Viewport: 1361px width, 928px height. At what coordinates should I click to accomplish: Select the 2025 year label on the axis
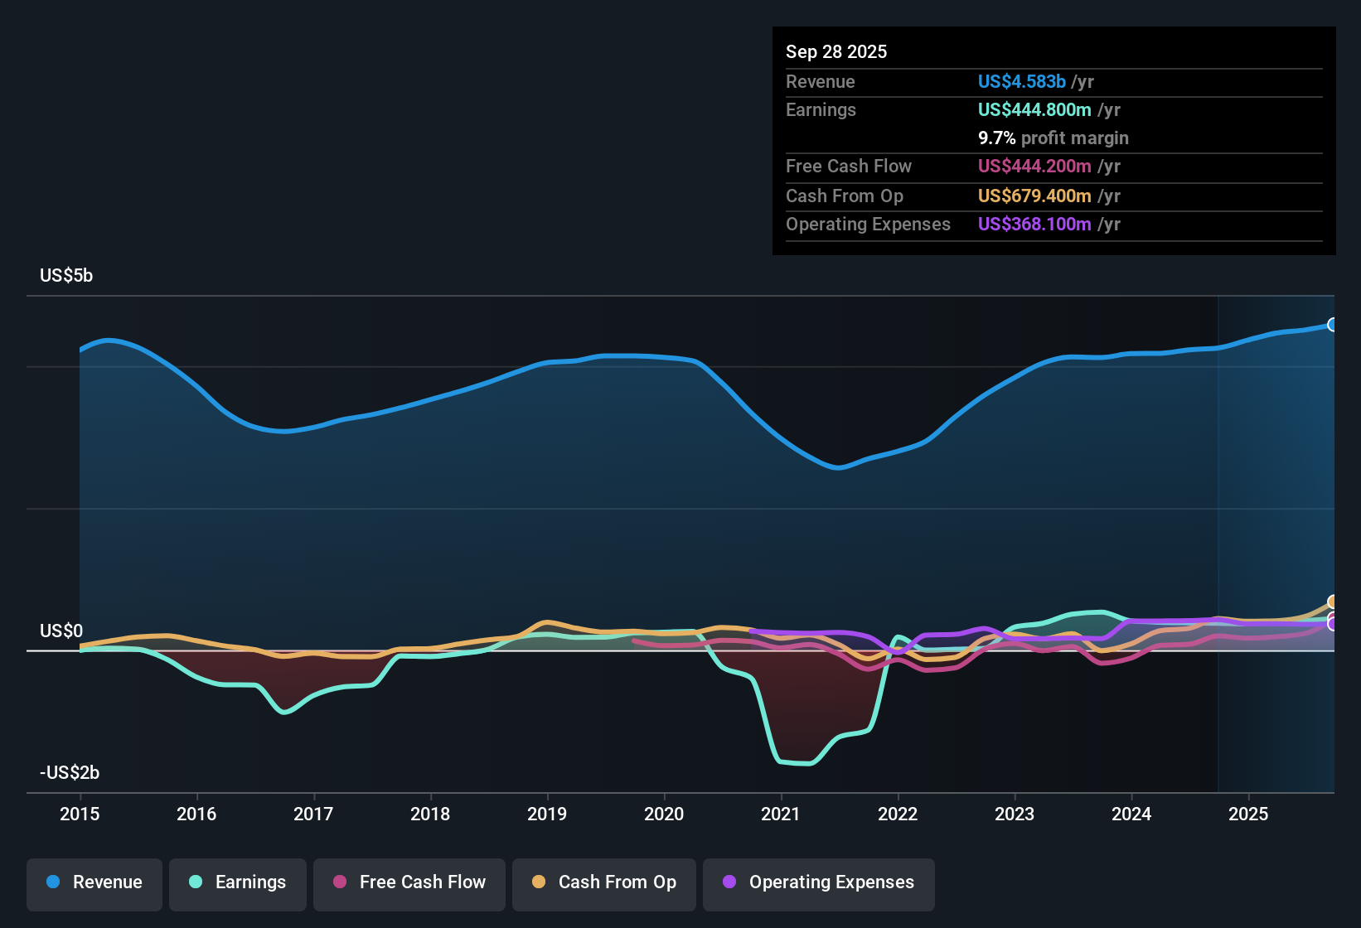pyautogui.click(x=1249, y=814)
